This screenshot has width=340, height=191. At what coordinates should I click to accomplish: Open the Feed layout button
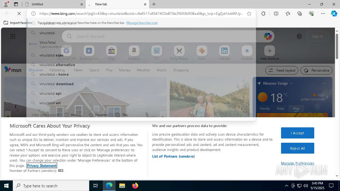(x=282, y=70)
